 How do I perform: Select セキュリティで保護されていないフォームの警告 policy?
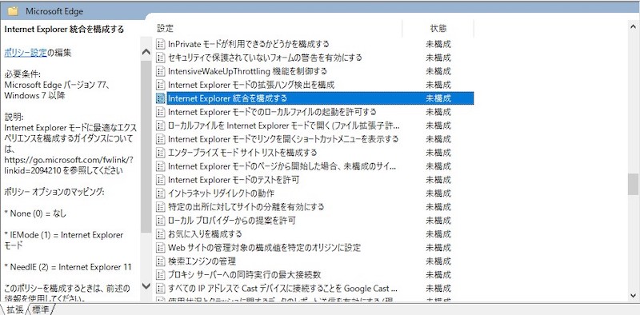265,58
